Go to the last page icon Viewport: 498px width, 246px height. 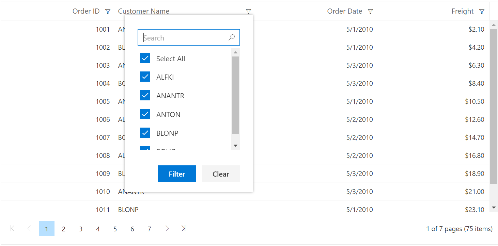pyautogui.click(x=184, y=229)
